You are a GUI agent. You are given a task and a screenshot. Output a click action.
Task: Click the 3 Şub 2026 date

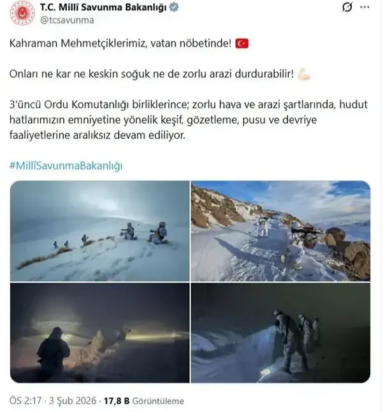click(73, 401)
